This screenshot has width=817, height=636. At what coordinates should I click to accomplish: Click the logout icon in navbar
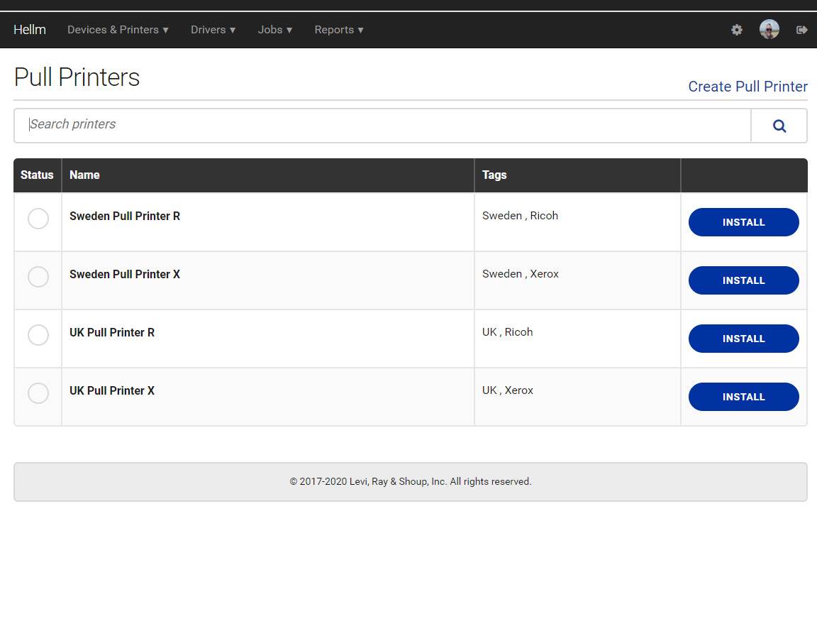(x=801, y=30)
